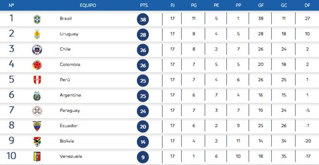This screenshot has height=165, width=319.
Task: Click the GF column header
Action: pos(261,6)
